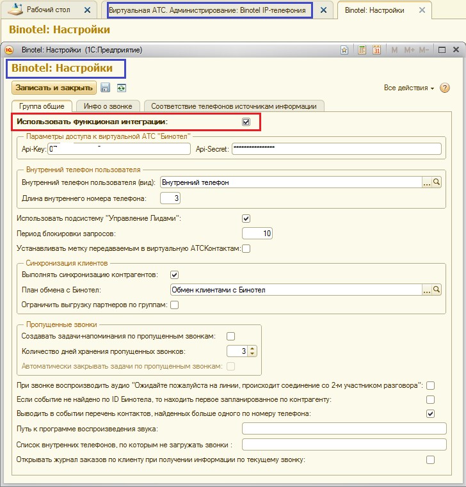The image size is (466, 487).
Task: Open the Все действия dropdown menu
Action: [x=409, y=88]
